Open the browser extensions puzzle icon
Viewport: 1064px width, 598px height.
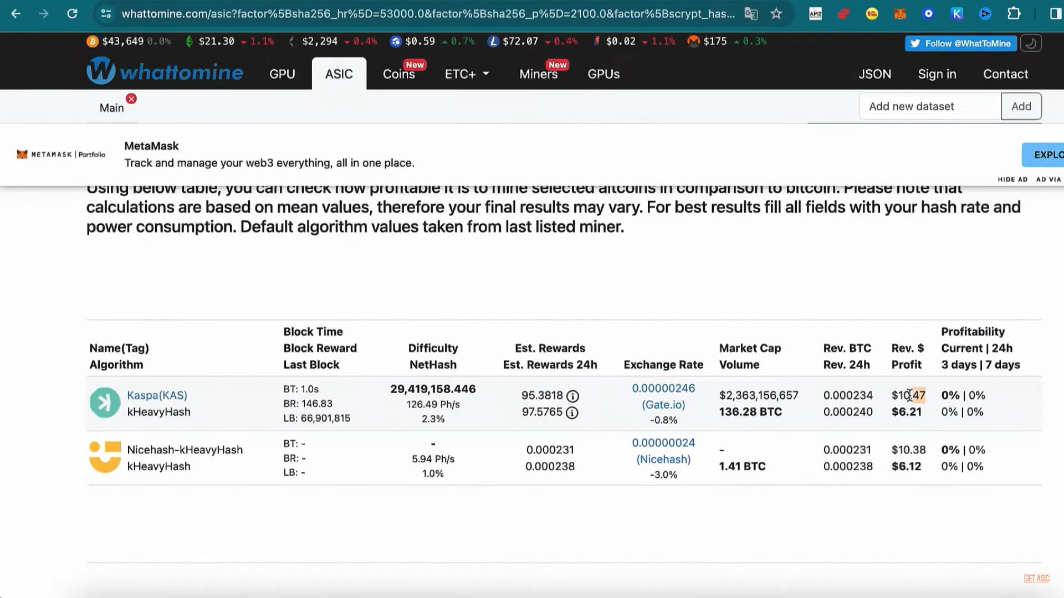(x=1014, y=14)
